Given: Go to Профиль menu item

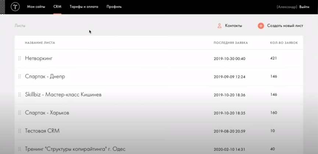Looking at the screenshot, I should click(x=114, y=7).
